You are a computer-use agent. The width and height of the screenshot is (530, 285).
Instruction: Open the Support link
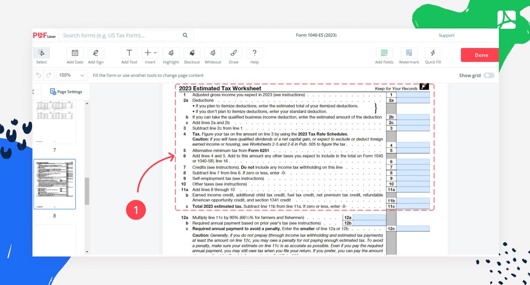[x=447, y=35]
